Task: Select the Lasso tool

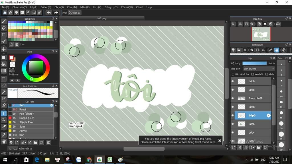Action: point(3,85)
